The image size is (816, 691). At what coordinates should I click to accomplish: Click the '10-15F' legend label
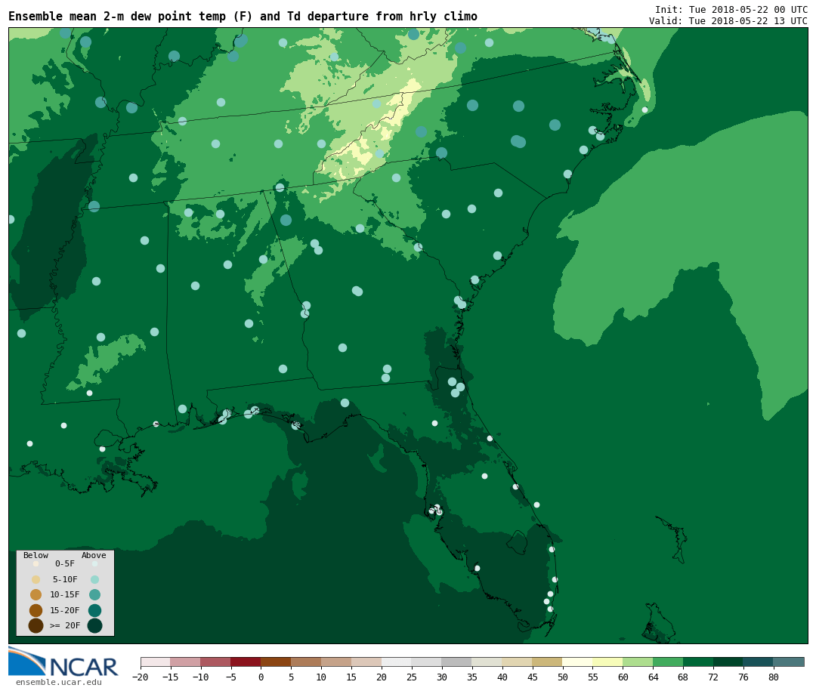[x=65, y=594]
